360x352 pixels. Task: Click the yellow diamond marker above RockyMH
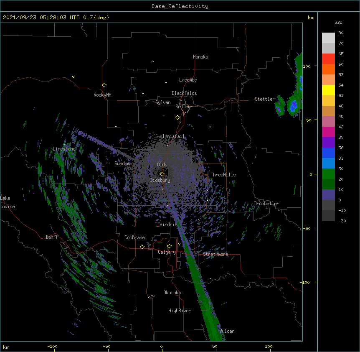click(x=104, y=85)
